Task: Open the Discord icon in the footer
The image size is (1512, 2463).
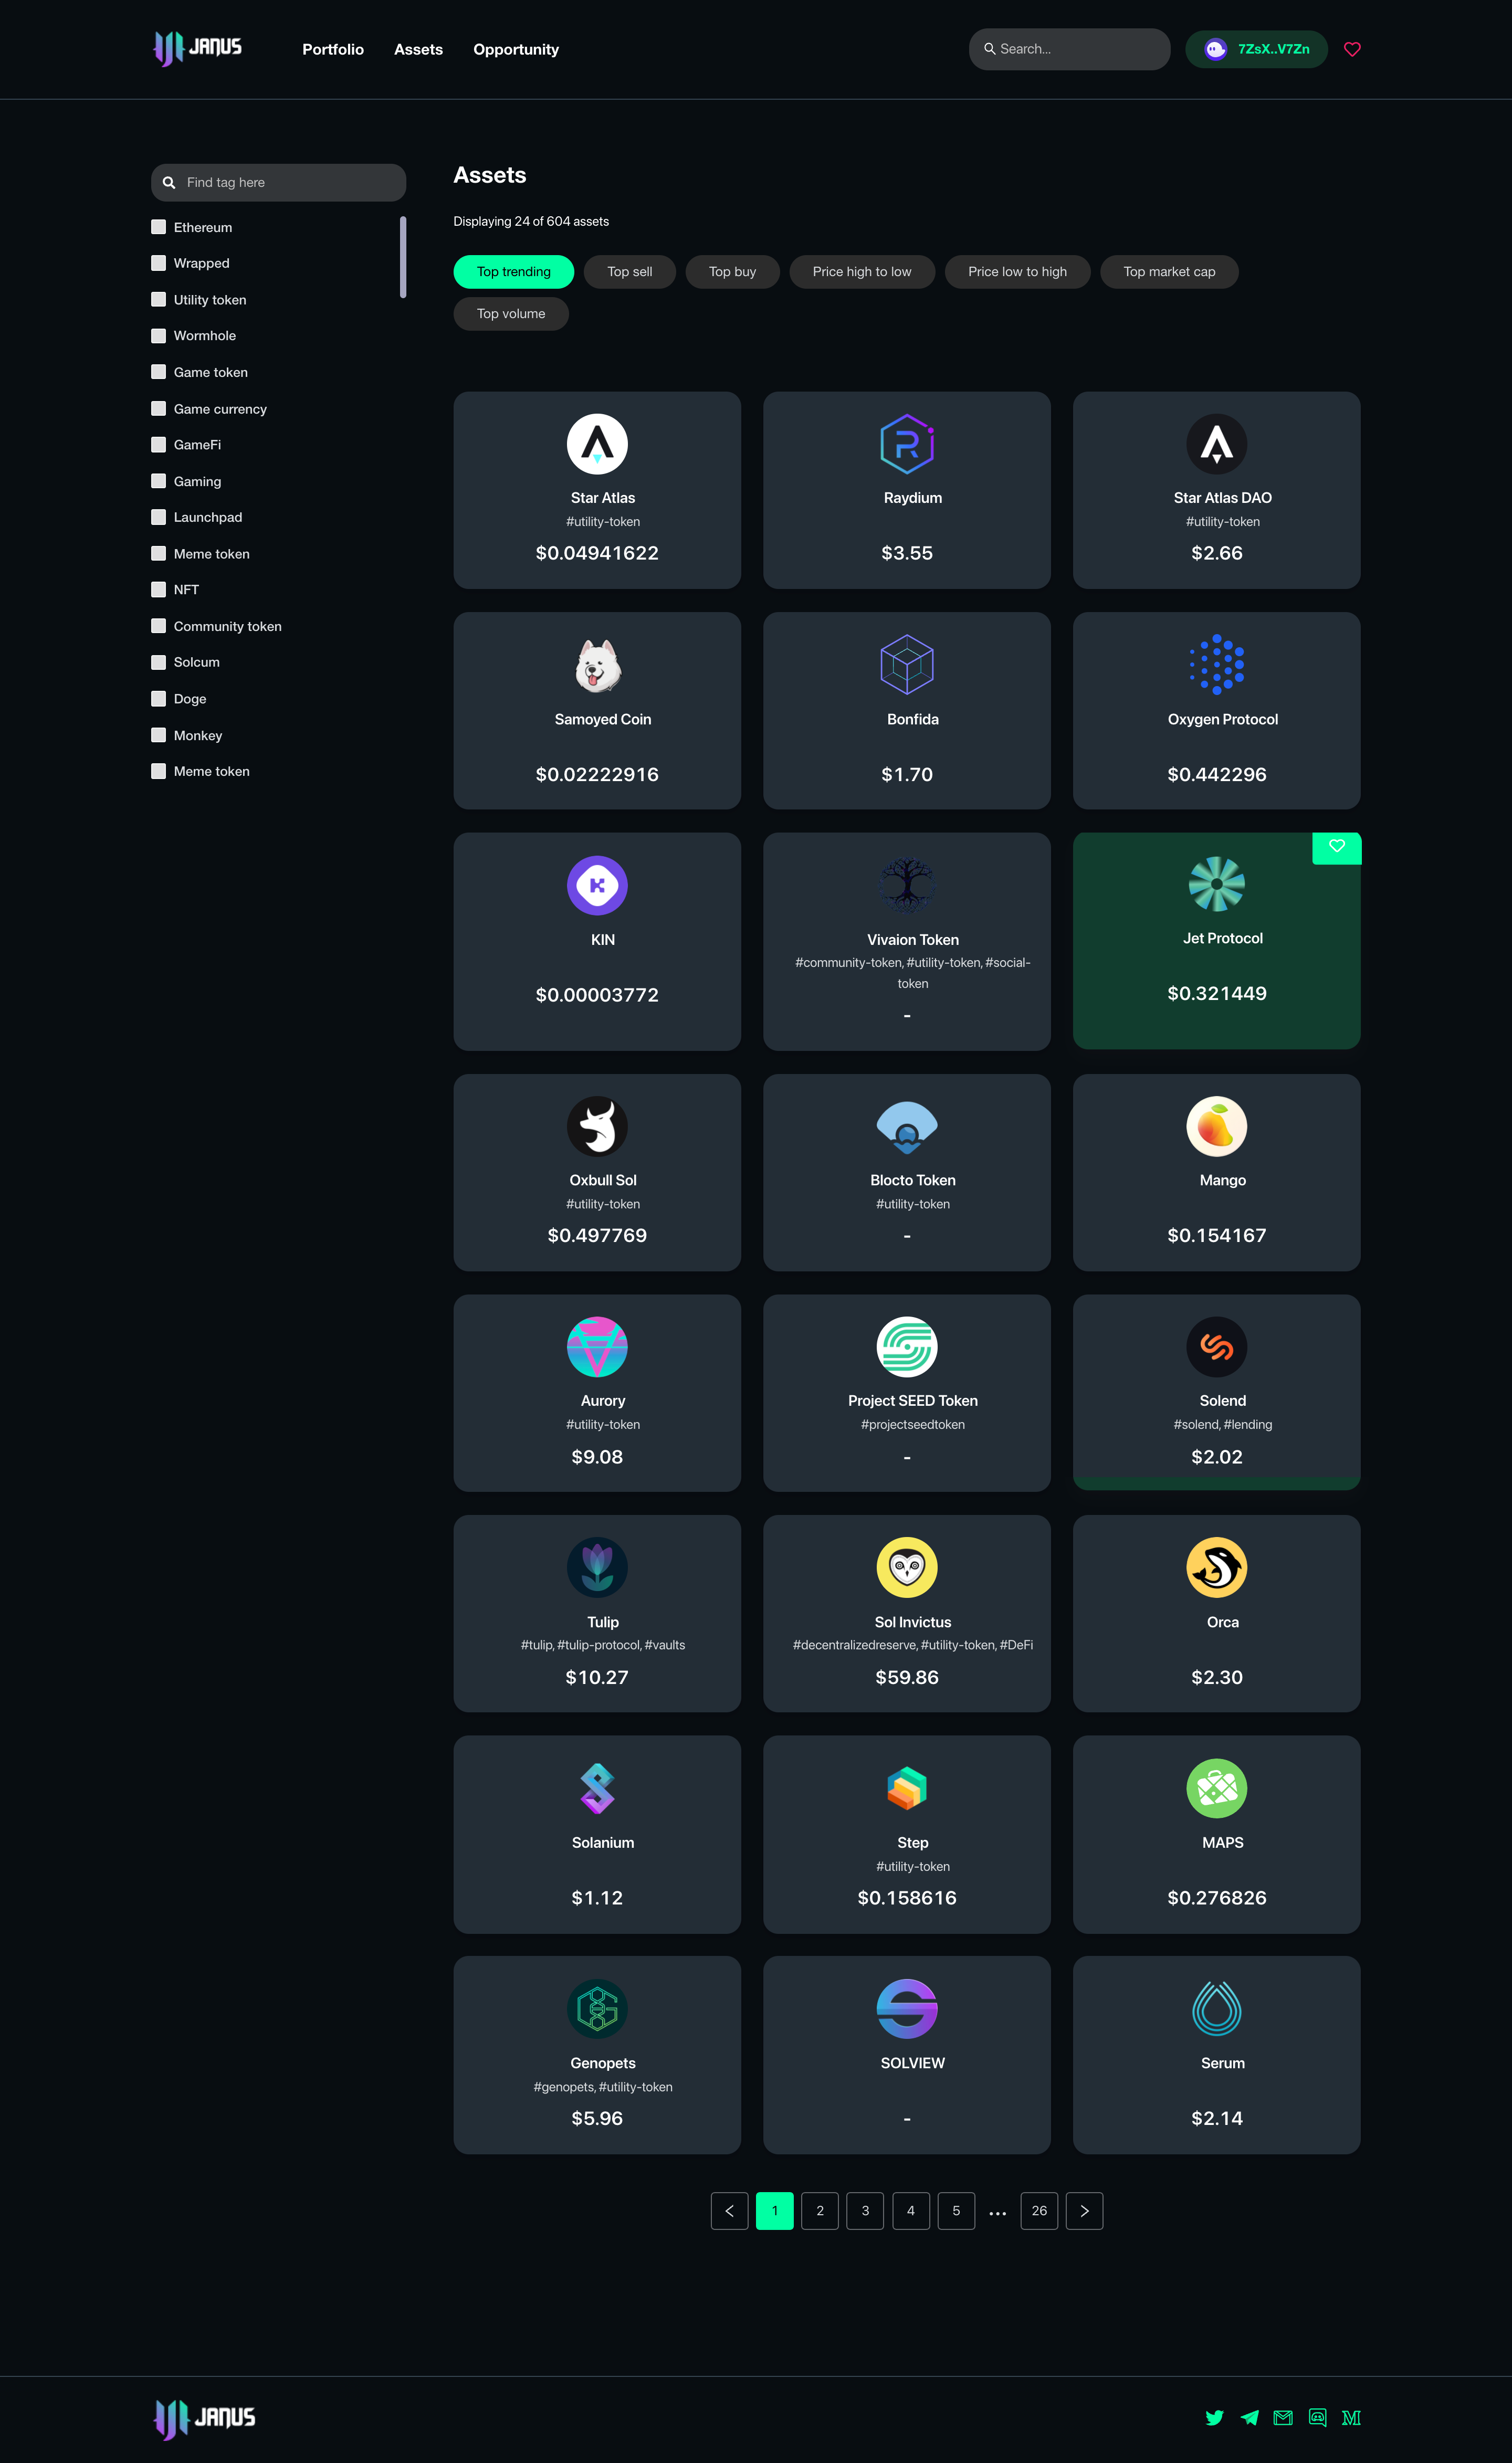Action: coord(1317,2417)
